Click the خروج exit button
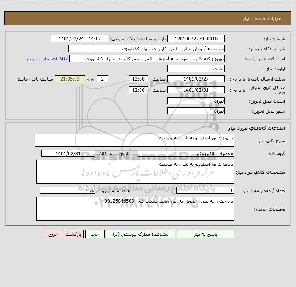The height and width of the screenshot is (287, 296). [x=53, y=234]
